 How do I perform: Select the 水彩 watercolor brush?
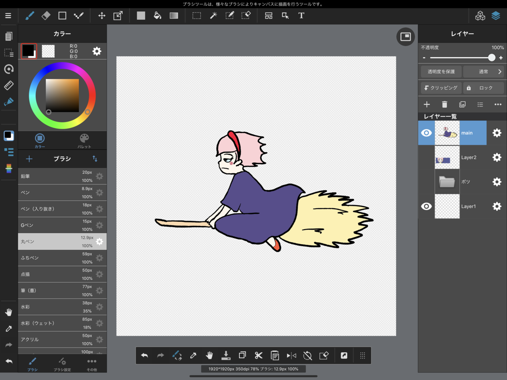point(62,307)
